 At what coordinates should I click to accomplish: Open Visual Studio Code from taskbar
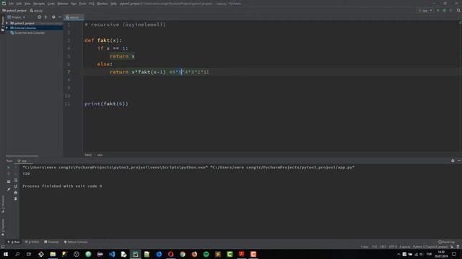112,254
